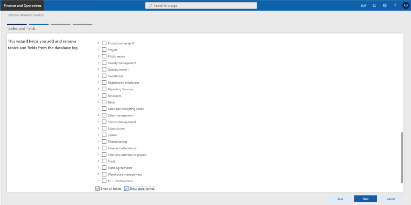Expand the Trade node

click(x=99, y=161)
